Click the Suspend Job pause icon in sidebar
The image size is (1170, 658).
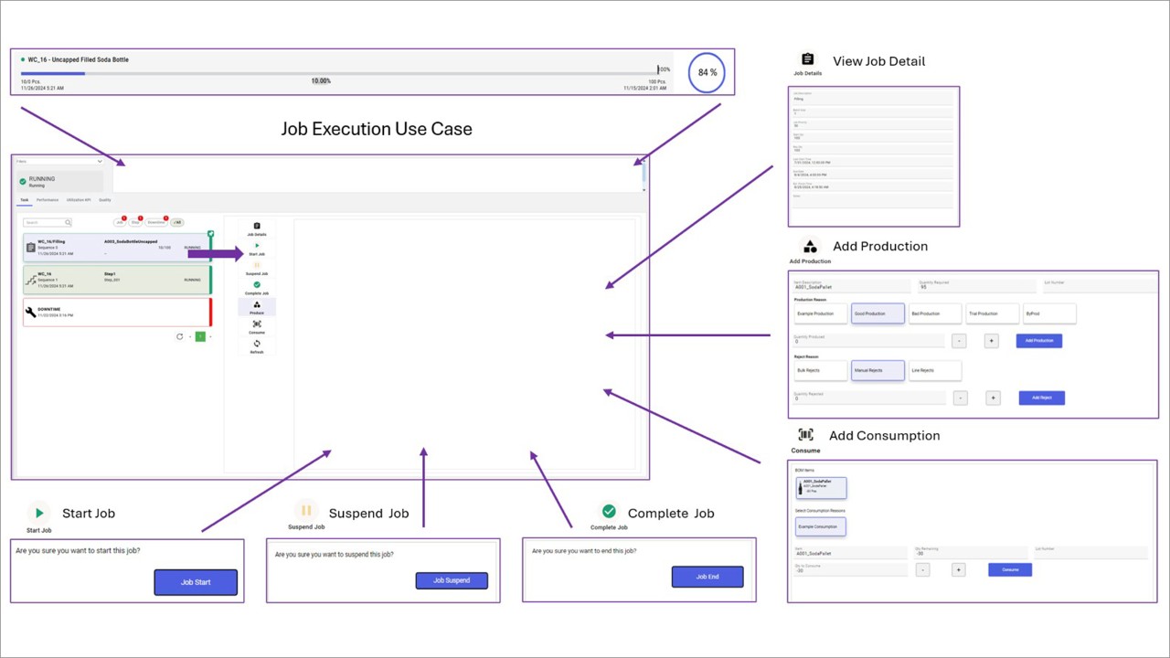point(257,266)
